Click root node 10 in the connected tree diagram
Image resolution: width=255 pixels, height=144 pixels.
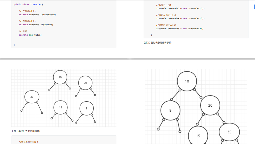point(187,81)
